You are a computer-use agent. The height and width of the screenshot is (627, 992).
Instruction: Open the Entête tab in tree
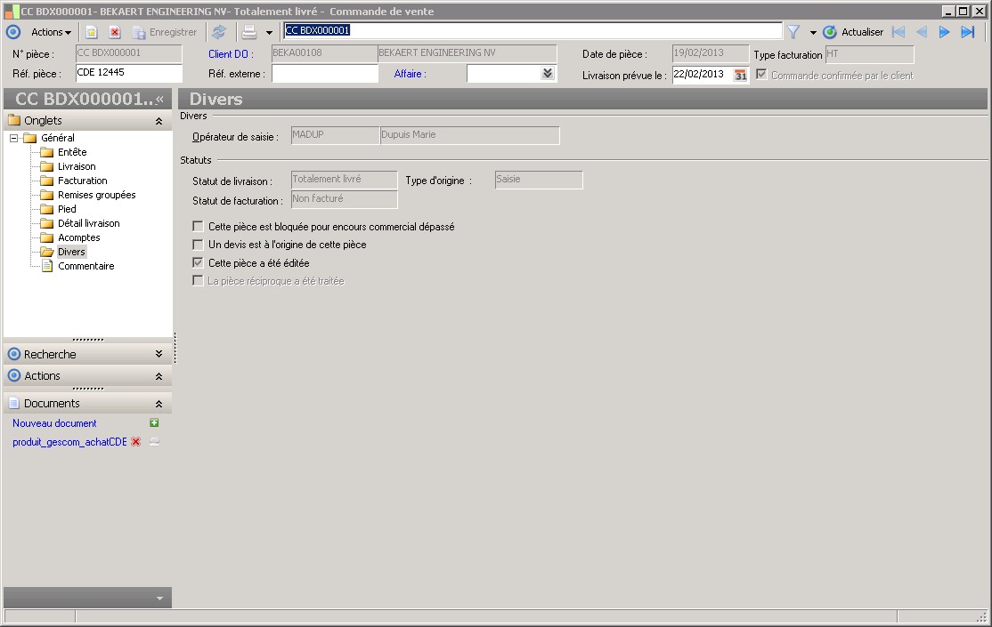(72, 152)
